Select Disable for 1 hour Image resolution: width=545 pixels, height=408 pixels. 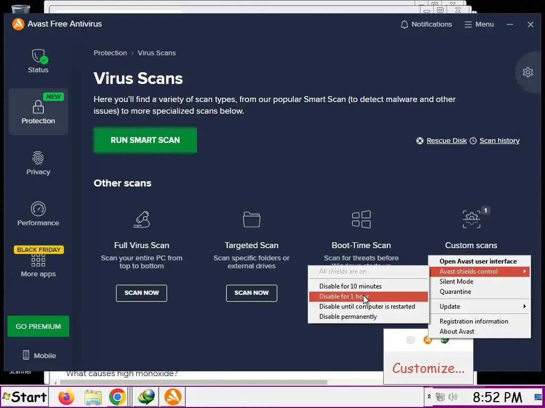pos(368,296)
